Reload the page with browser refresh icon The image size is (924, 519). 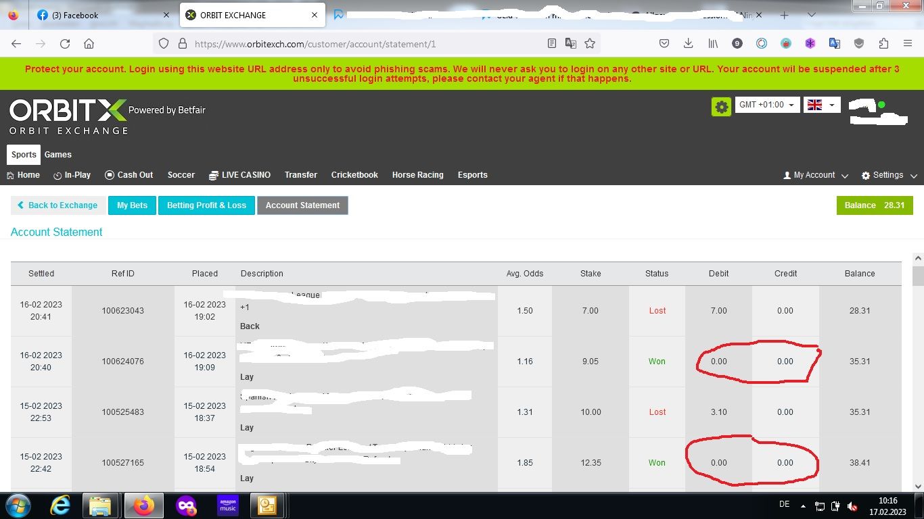65,43
